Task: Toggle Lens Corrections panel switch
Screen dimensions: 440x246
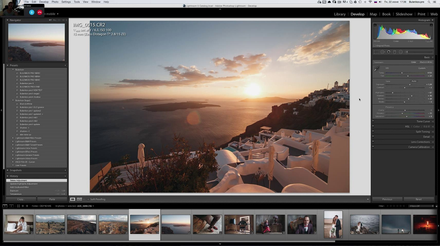Action: click(x=373, y=142)
